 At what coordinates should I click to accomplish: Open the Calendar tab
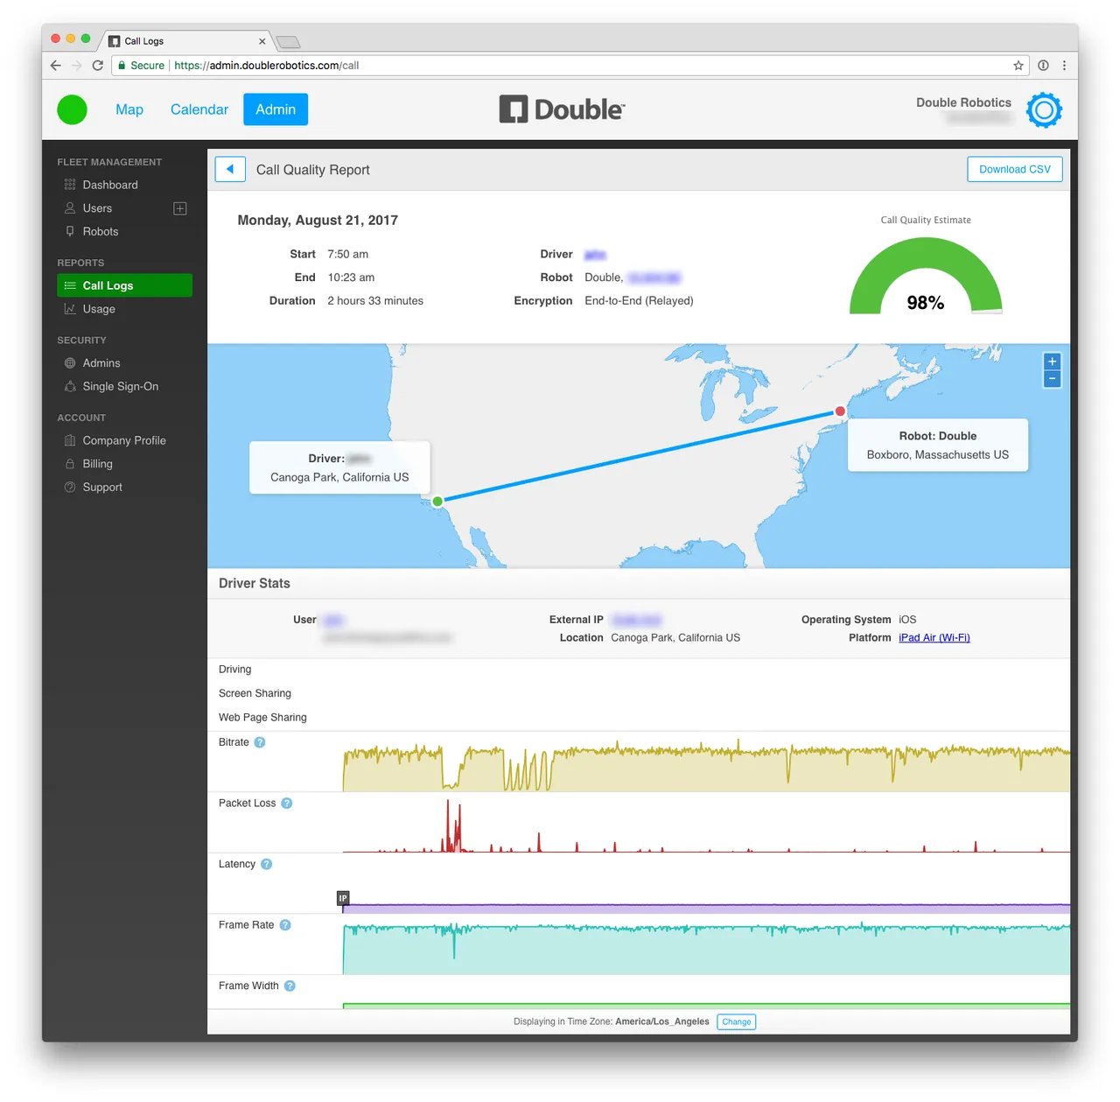[199, 109]
